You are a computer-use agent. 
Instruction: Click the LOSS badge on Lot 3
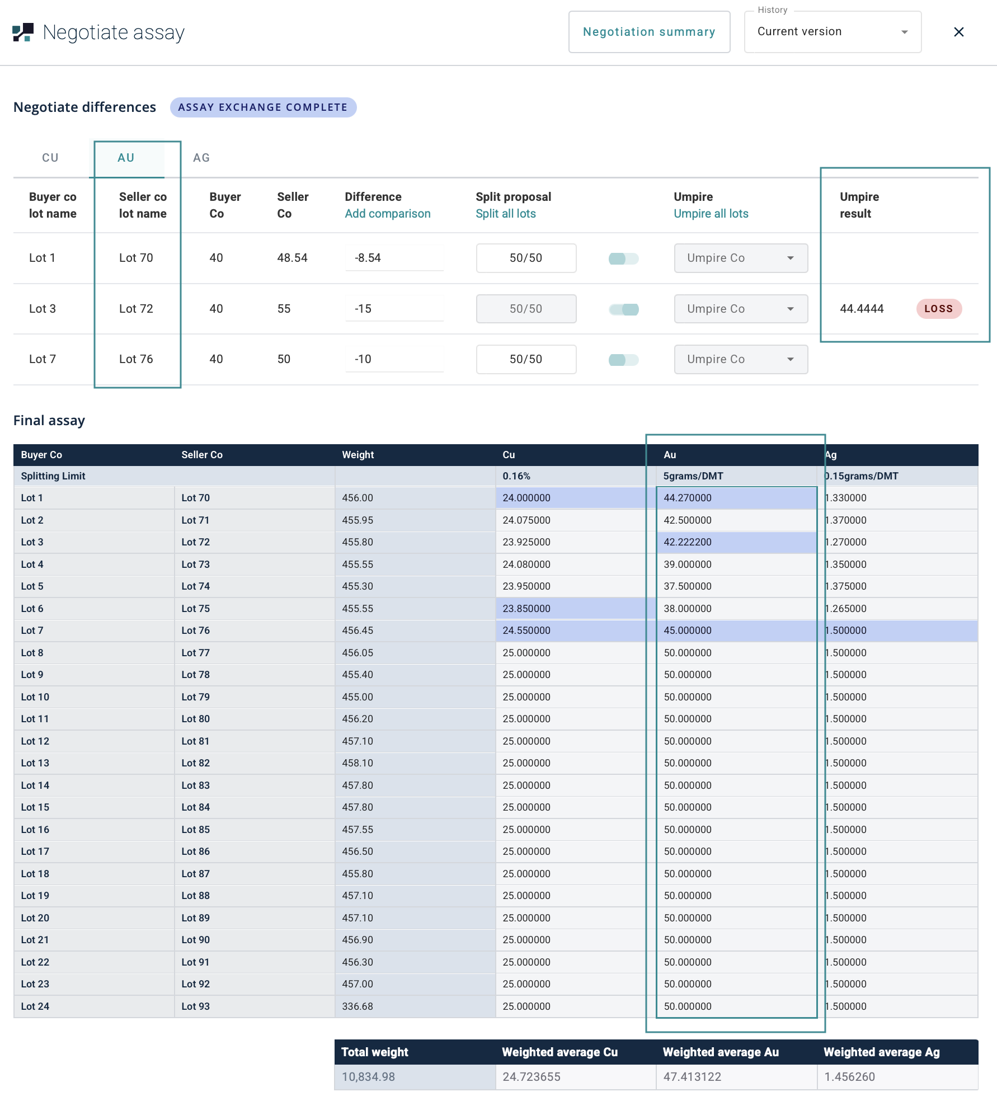tap(938, 309)
